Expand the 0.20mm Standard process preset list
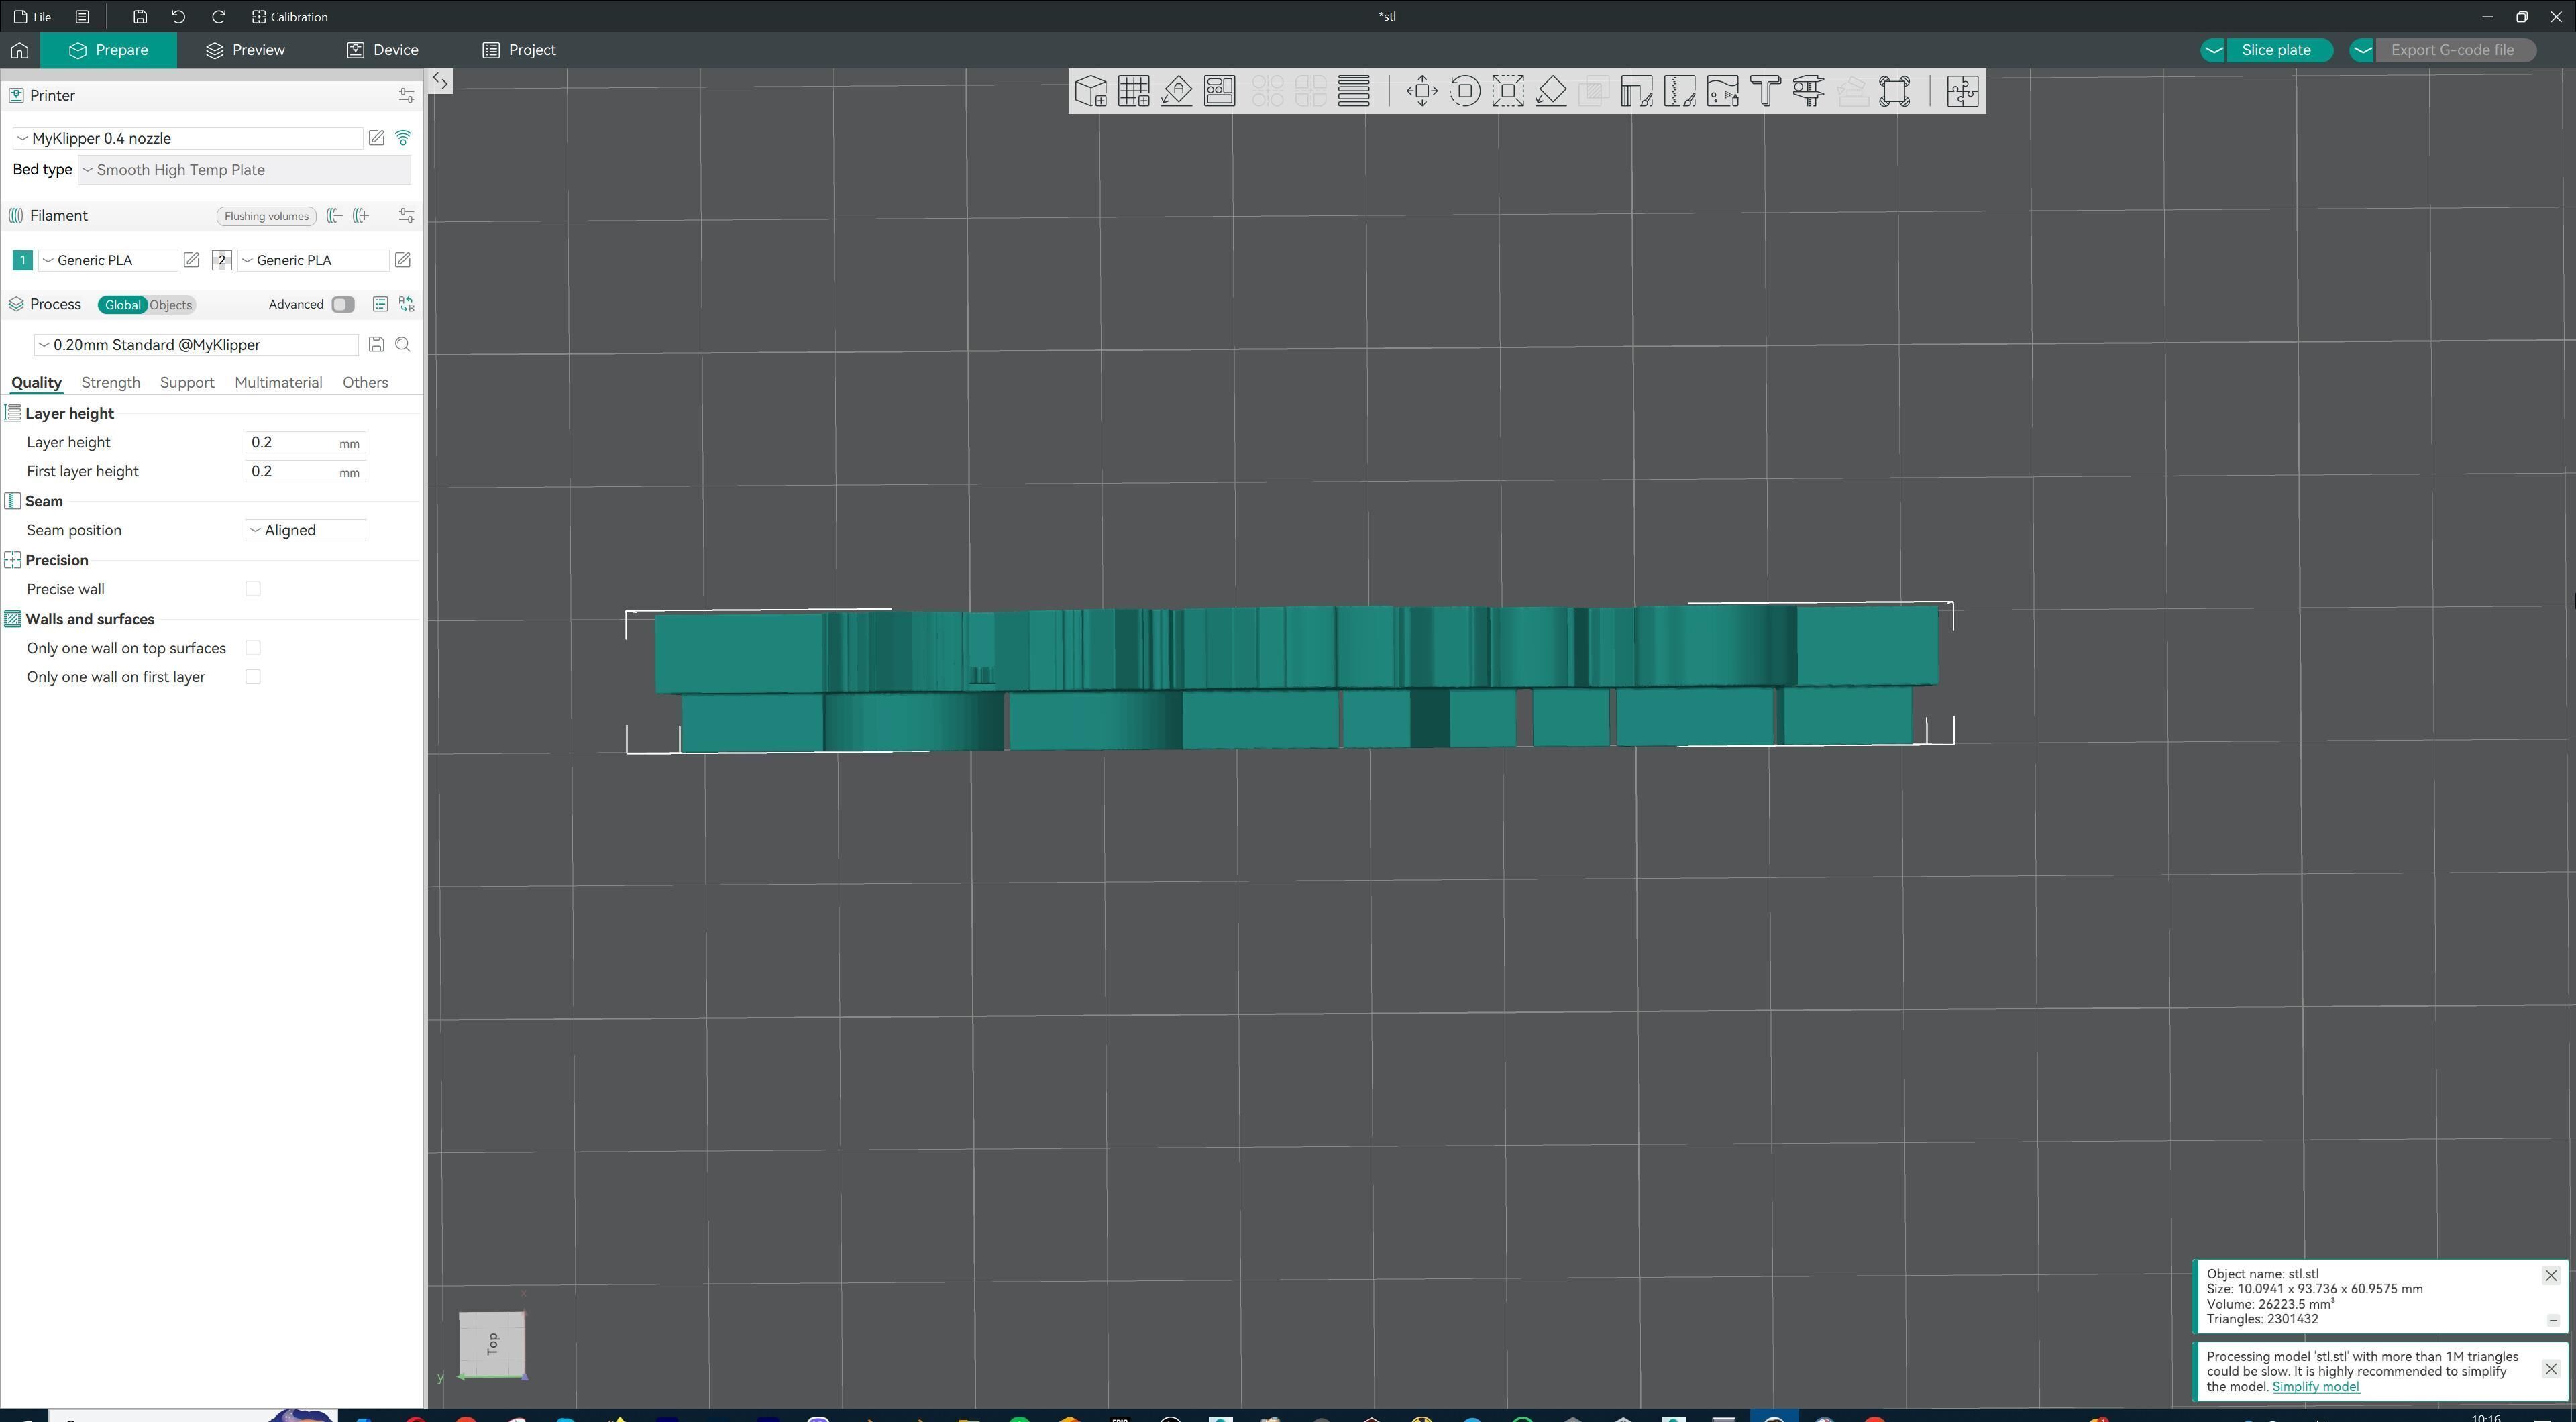 [196, 345]
